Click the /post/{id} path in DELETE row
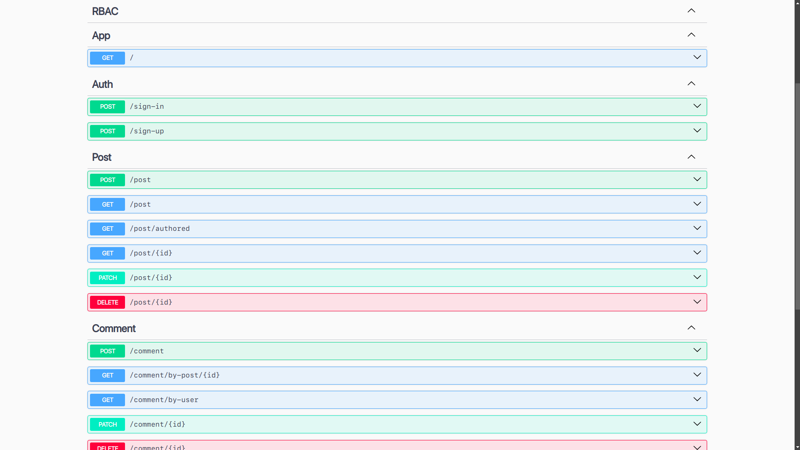 [x=151, y=302]
